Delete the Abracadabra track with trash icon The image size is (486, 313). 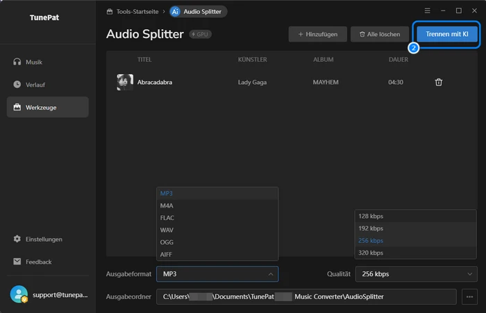tap(439, 82)
